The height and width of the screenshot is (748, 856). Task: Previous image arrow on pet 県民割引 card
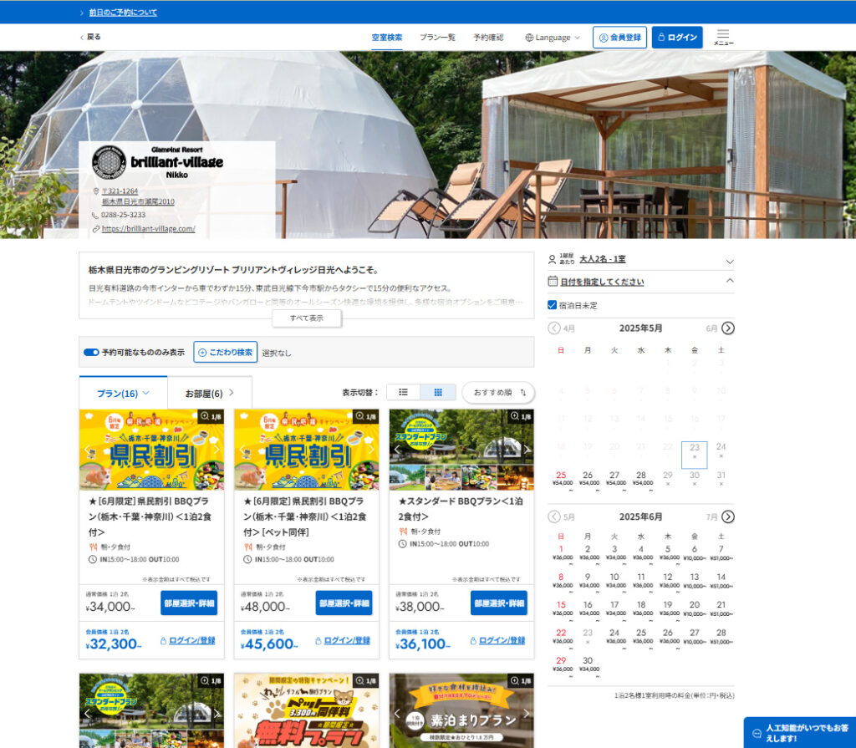(242, 450)
